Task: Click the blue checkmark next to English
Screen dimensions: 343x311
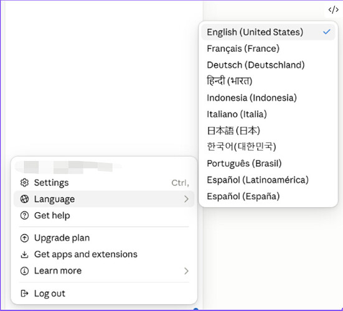Action: (327, 32)
